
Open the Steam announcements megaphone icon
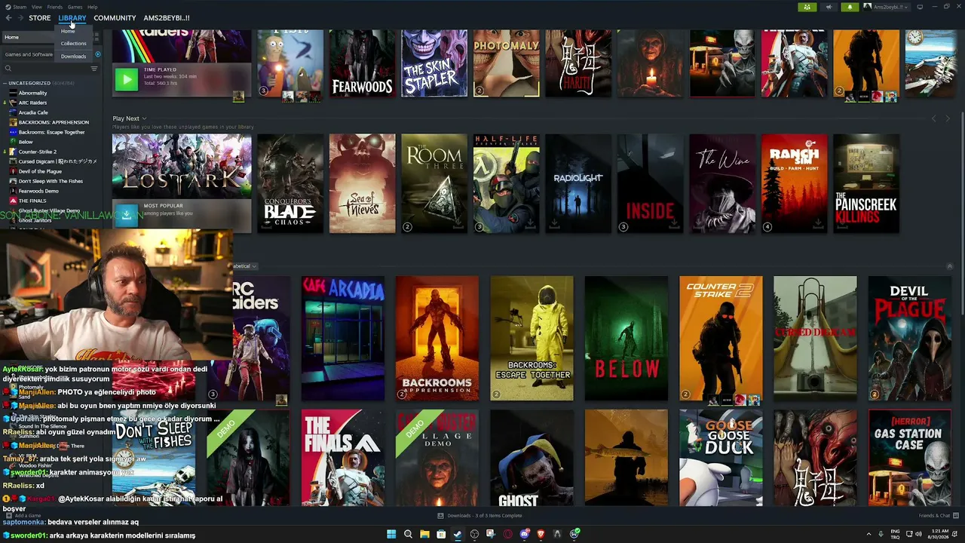pyautogui.click(x=829, y=7)
